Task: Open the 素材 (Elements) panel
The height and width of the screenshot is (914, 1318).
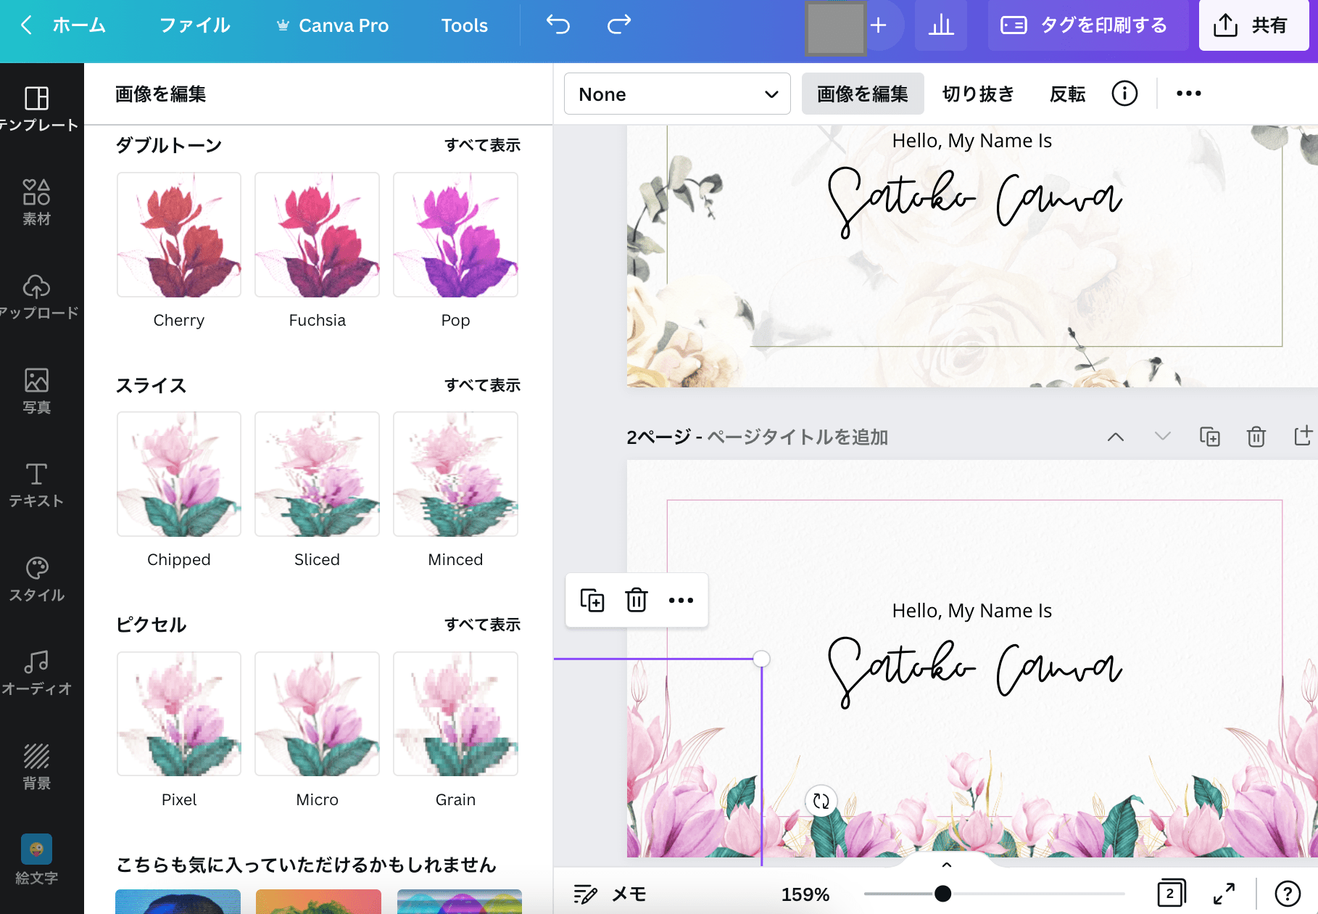Action: 37,199
